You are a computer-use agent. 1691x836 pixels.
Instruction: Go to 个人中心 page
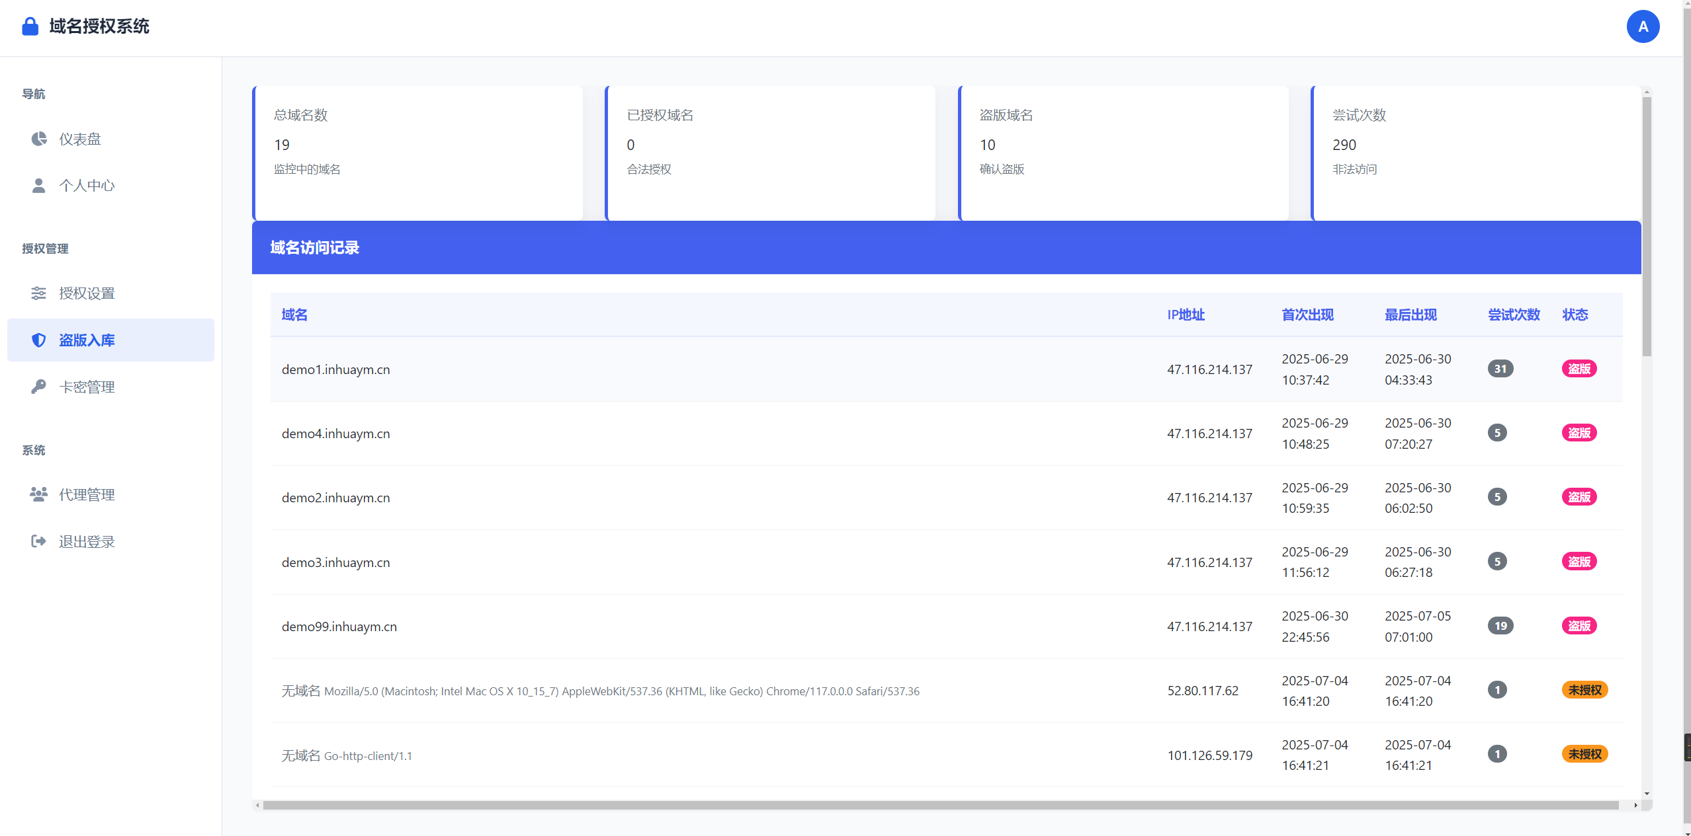pos(110,186)
